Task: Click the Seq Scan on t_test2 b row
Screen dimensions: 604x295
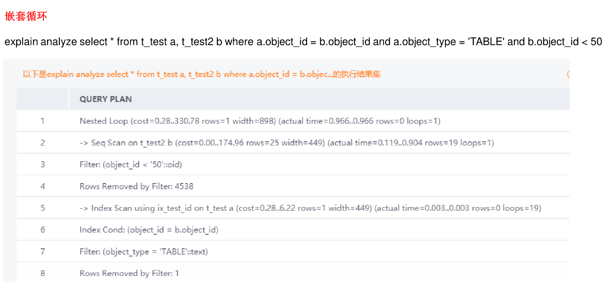Action: pos(287,143)
